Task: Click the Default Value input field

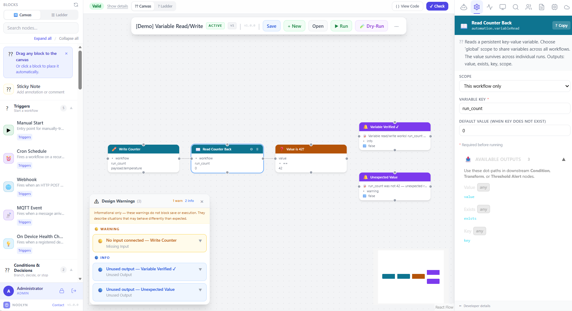Action: pyautogui.click(x=514, y=130)
